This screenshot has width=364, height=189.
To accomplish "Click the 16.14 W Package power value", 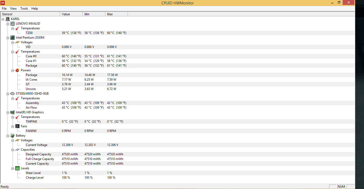I will click(67, 75).
